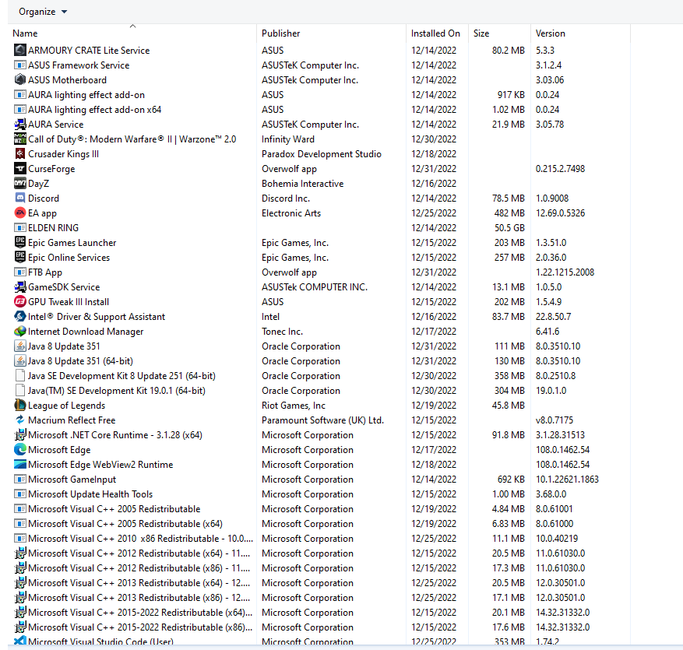Click the EA app icon
The width and height of the screenshot is (683, 650).
pos(20,213)
